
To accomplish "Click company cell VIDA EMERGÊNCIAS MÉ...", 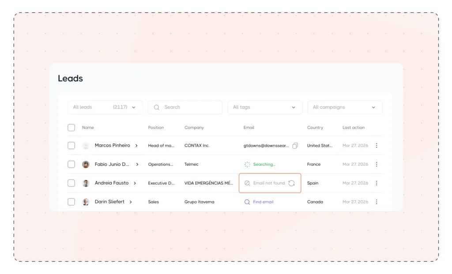I will 209,183.
